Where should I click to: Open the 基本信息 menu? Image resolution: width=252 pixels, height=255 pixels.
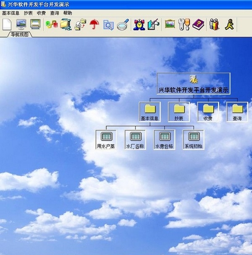click(x=10, y=13)
